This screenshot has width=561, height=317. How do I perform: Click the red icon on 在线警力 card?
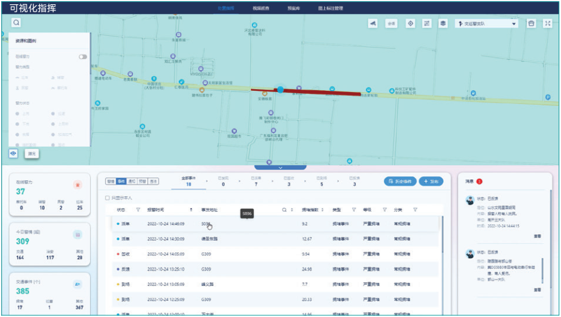[x=77, y=185]
